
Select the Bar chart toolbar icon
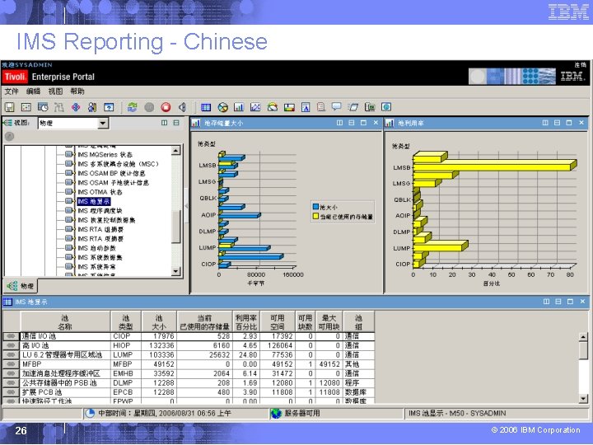239,107
